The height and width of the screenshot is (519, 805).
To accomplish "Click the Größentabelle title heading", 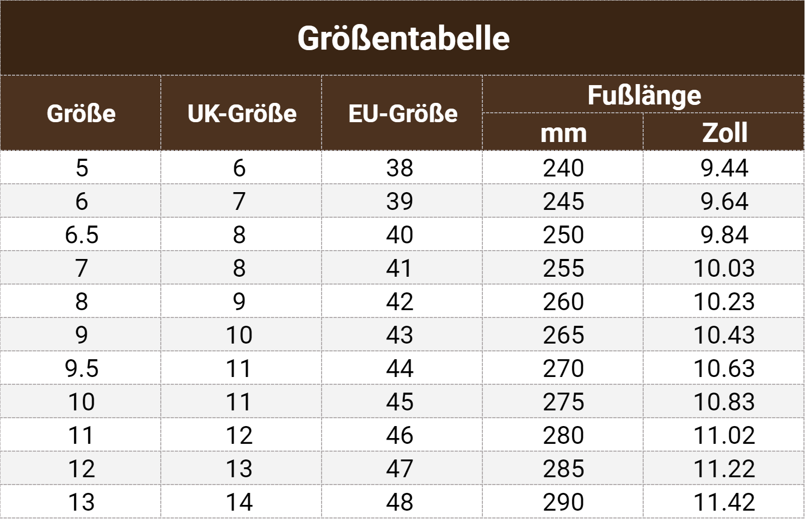I will point(403,38).
